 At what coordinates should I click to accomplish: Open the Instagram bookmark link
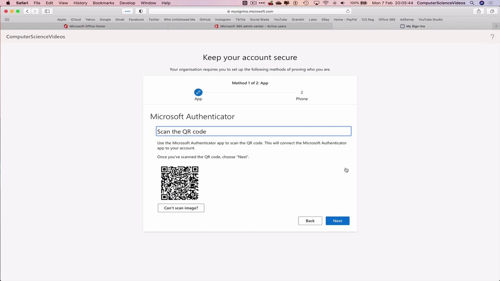(x=223, y=20)
